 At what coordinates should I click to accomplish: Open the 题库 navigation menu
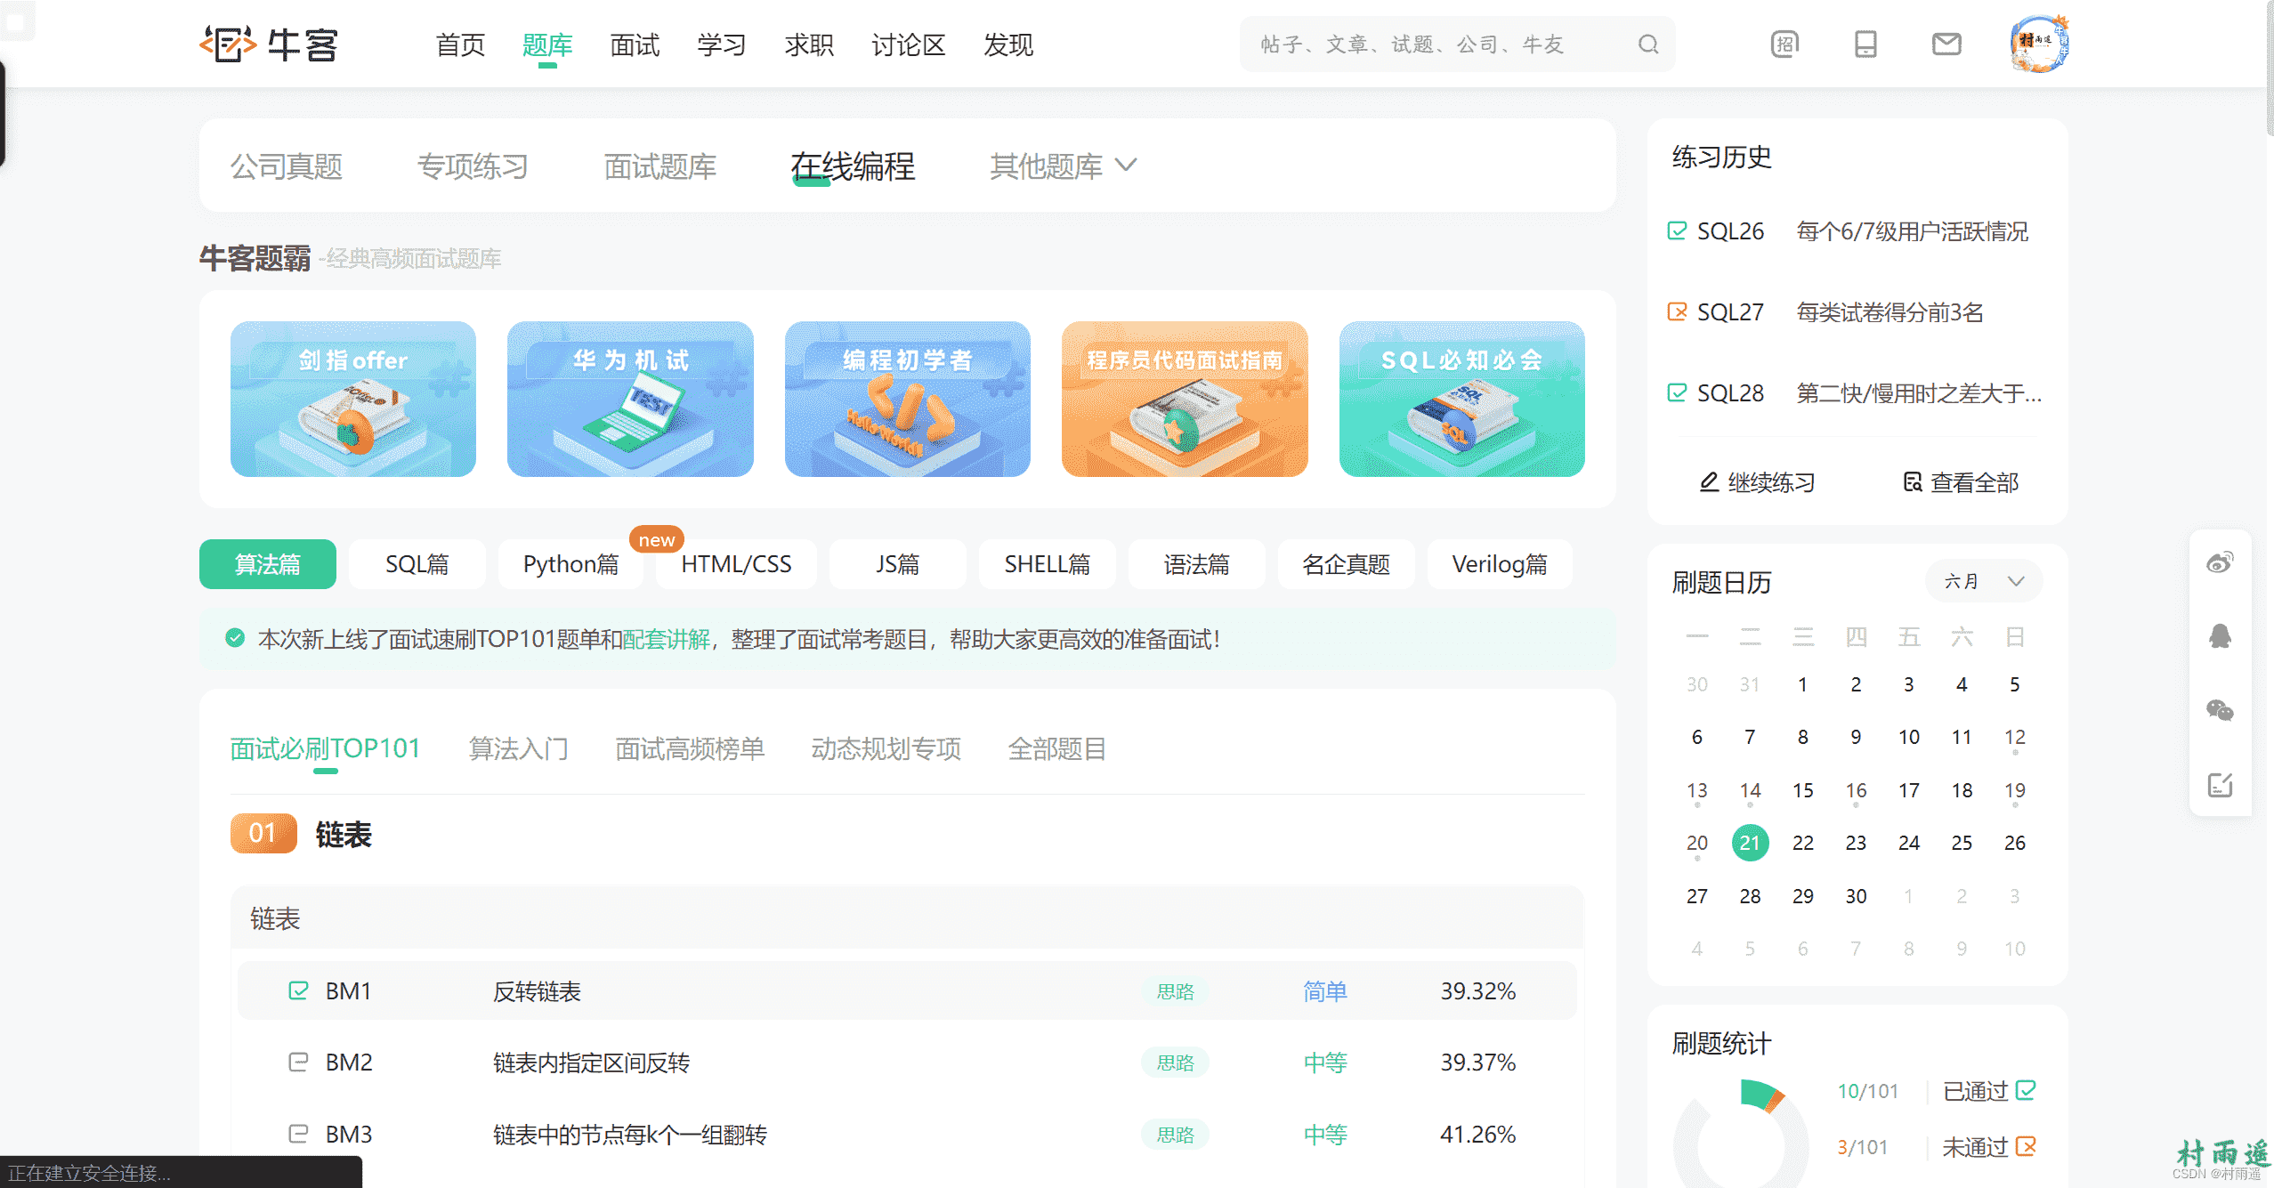(x=546, y=44)
